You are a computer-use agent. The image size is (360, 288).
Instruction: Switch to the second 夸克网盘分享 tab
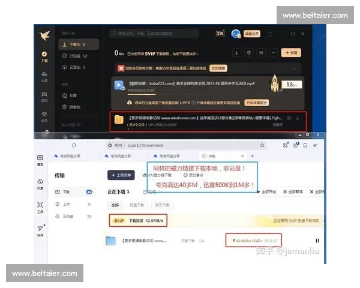(x=118, y=156)
